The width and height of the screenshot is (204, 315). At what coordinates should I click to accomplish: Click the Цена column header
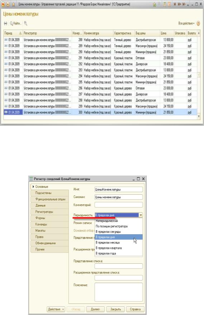[167, 33]
